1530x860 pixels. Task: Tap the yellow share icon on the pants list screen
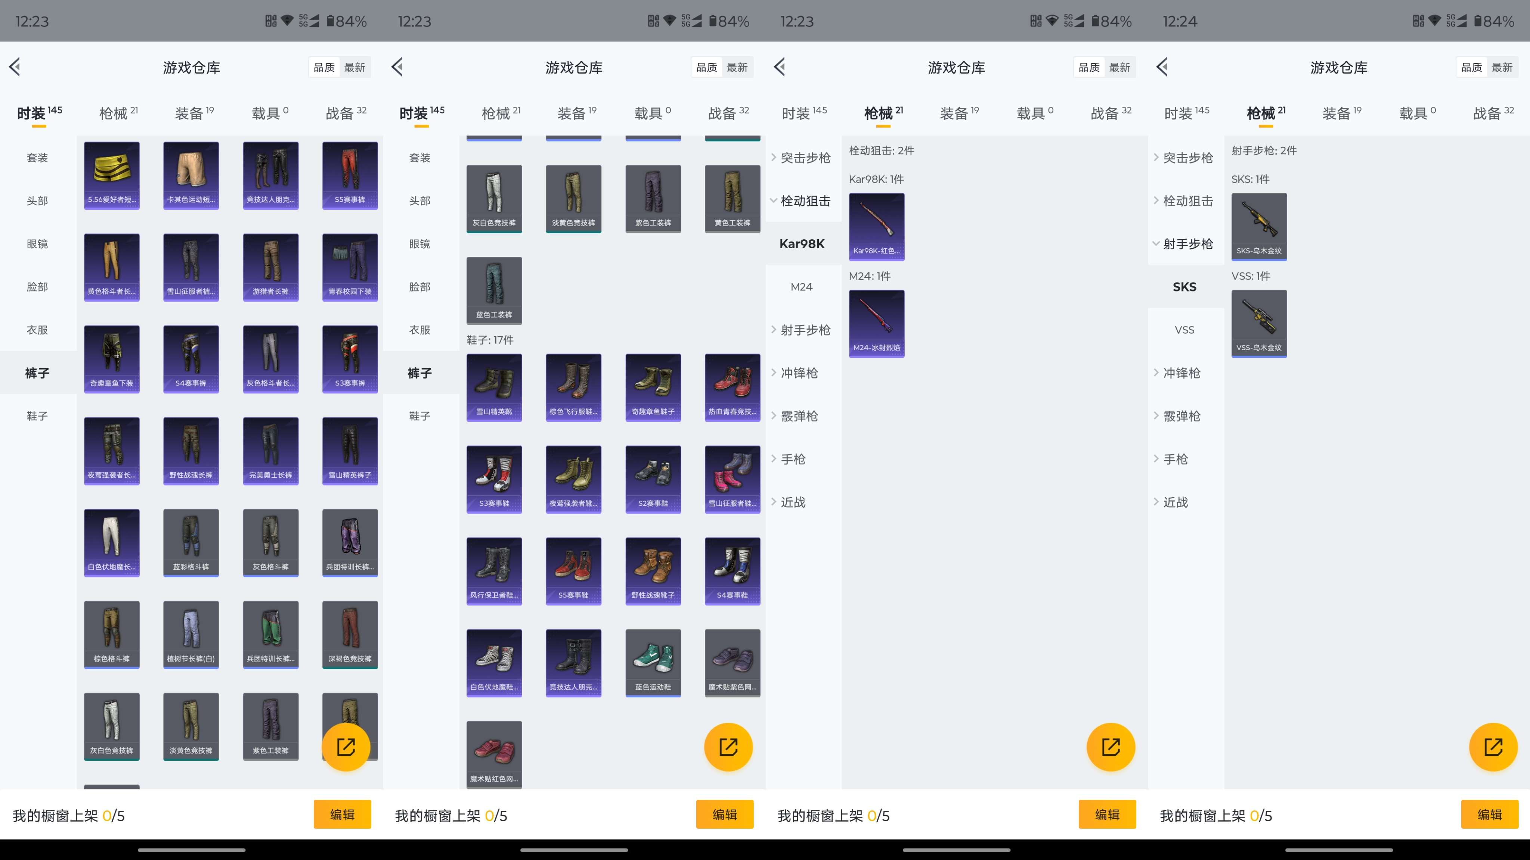tap(346, 747)
